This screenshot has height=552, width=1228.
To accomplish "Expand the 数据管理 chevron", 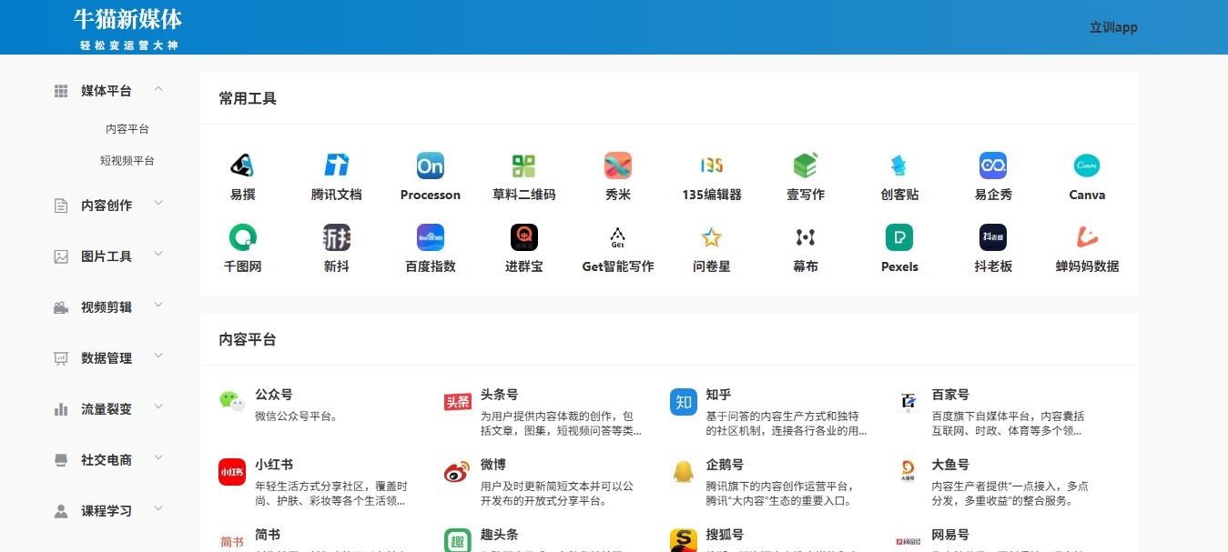I will pyautogui.click(x=158, y=356).
